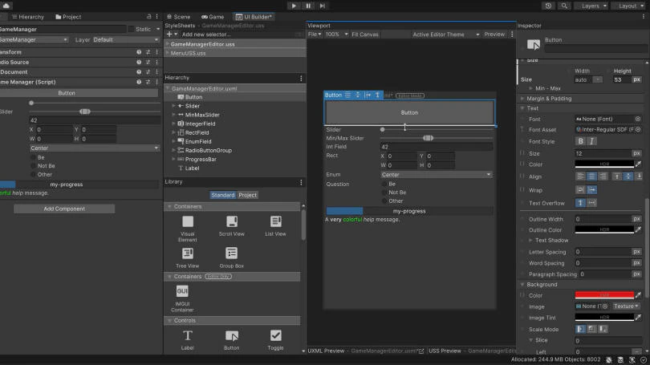This screenshot has height=365, width=650.
Task: Pick the Label control icon
Action: (x=187, y=335)
